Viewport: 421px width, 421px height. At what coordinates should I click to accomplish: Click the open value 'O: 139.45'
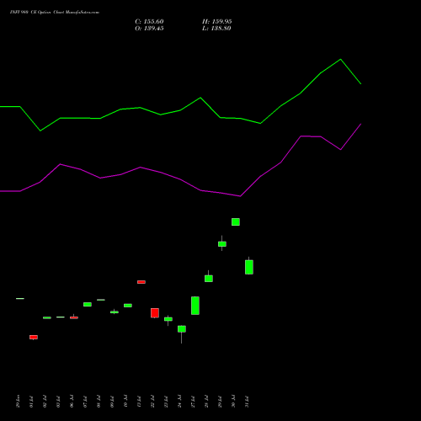[149, 29]
